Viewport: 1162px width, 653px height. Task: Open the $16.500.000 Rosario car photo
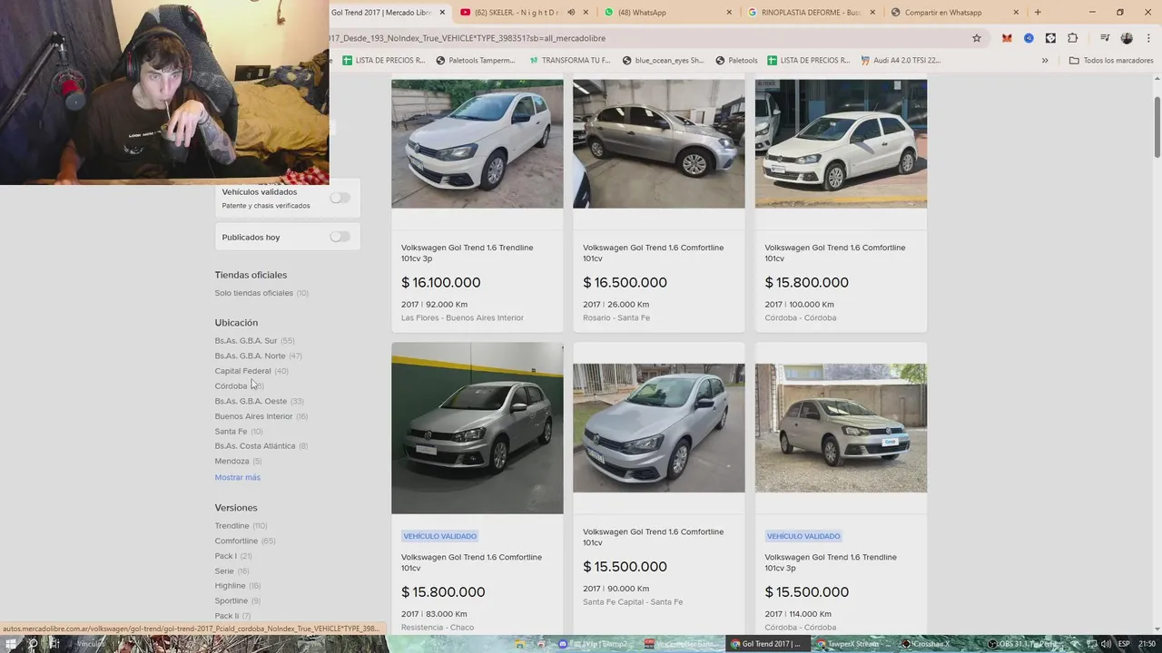tap(659, 143)
